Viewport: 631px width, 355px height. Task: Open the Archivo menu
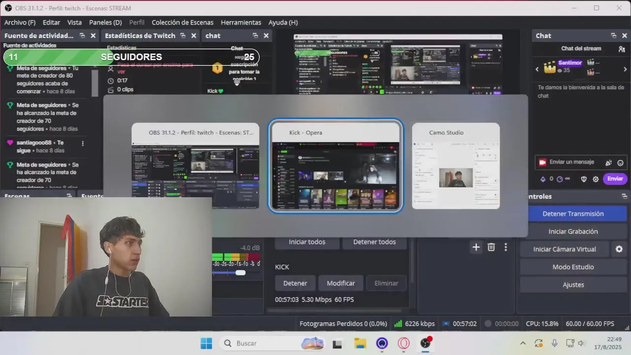pyautogui.click(x=20, y=22)
